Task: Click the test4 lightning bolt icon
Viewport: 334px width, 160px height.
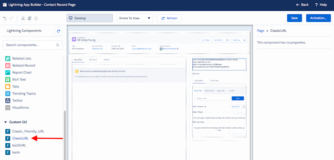Action: tap(8, 152)
